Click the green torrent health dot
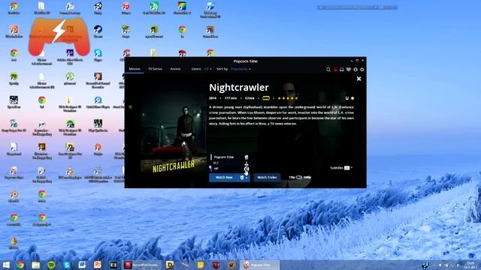 point(352,98)
